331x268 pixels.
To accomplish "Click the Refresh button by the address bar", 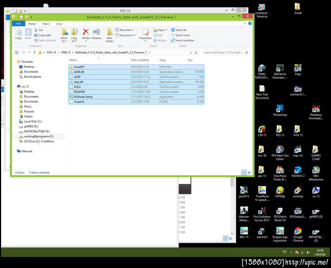I will pos(196,52).
